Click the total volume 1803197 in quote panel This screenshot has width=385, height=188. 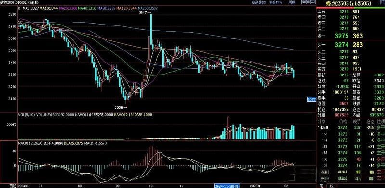(x=340, y=92)
